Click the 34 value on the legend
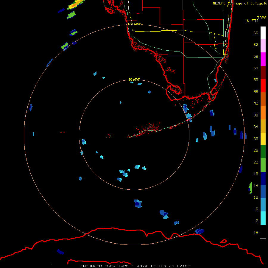The image size is (268, 268). coord(256,127)
